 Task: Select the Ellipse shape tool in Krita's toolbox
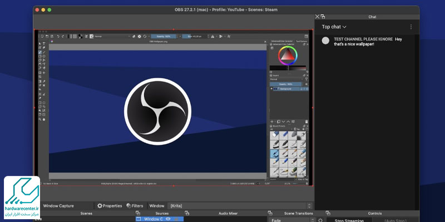(x=44, y=56)
